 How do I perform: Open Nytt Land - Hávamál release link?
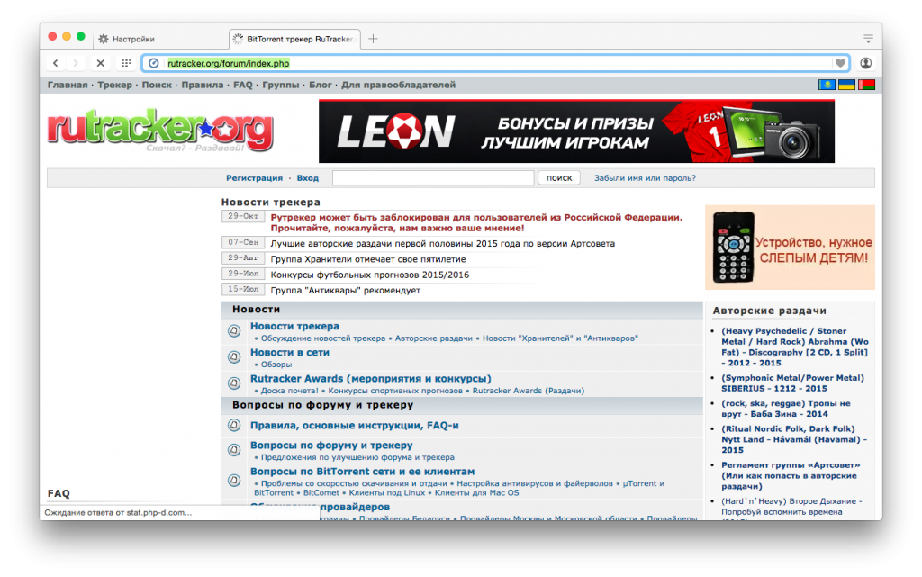pyautogui.click(x=794, y=439)
